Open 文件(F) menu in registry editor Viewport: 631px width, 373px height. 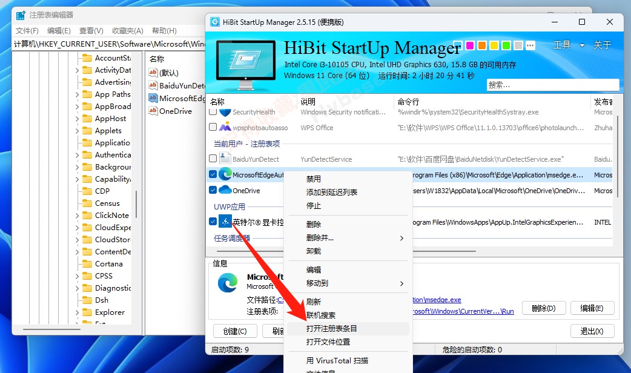27,31
